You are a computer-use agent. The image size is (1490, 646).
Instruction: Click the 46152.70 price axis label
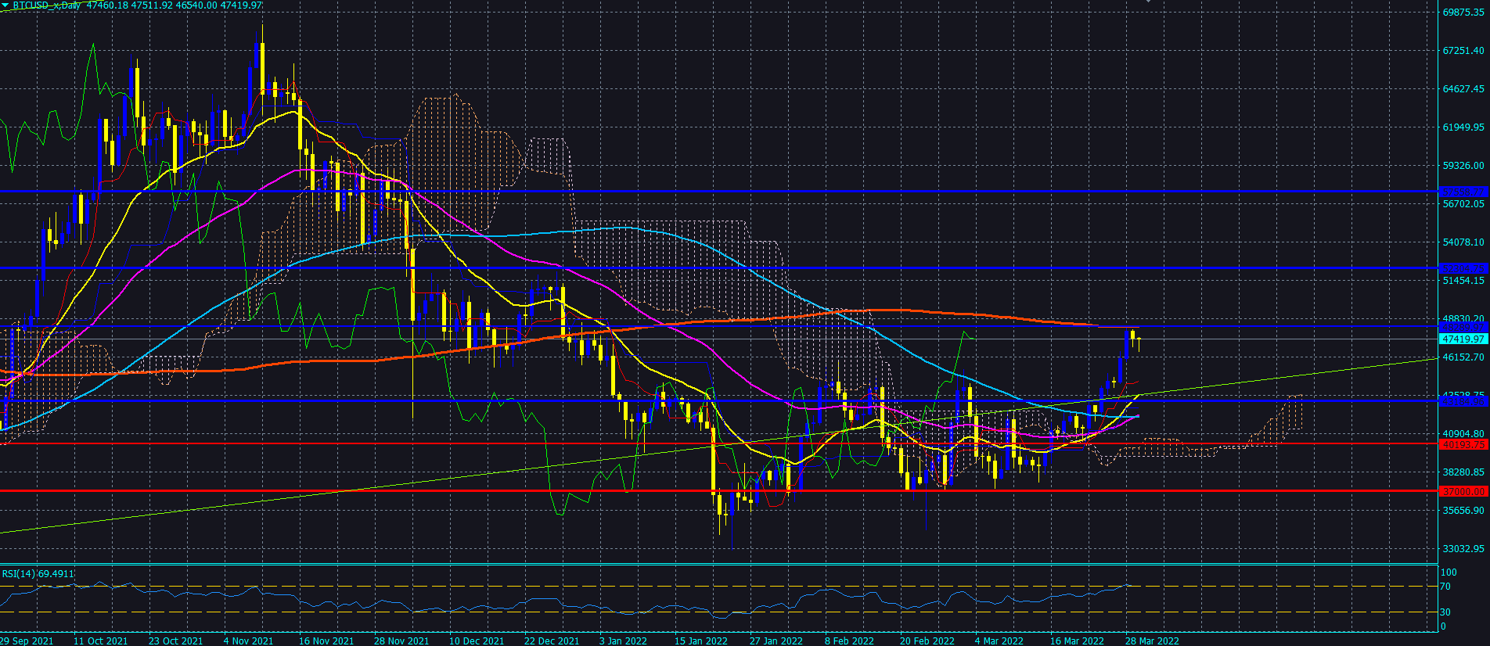(x=1463, y=357)
